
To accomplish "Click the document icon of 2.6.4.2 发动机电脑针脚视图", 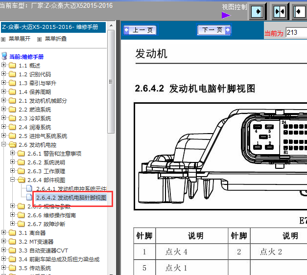I will click(29, 197).
